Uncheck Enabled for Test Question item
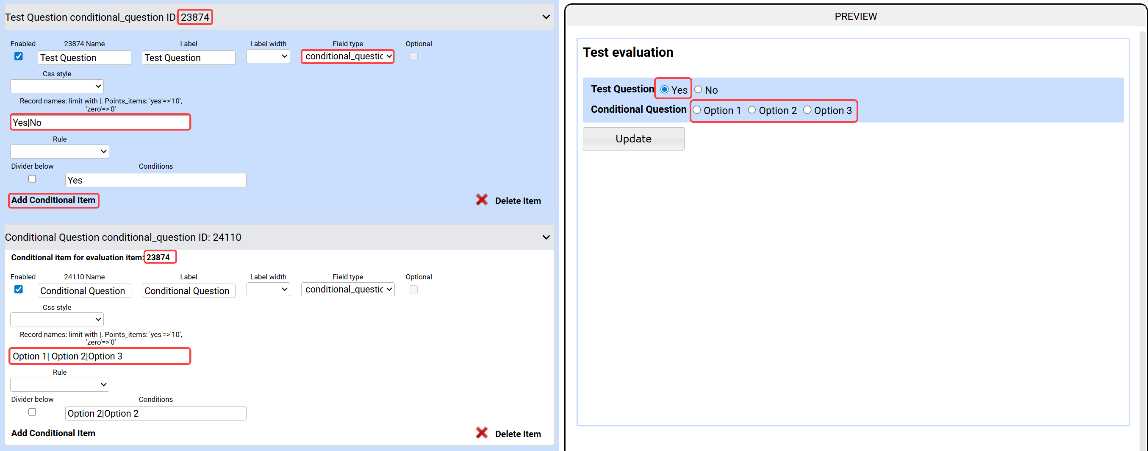Image resolution: width=1148 pixels, height=451 pixels. click(19, 56)
